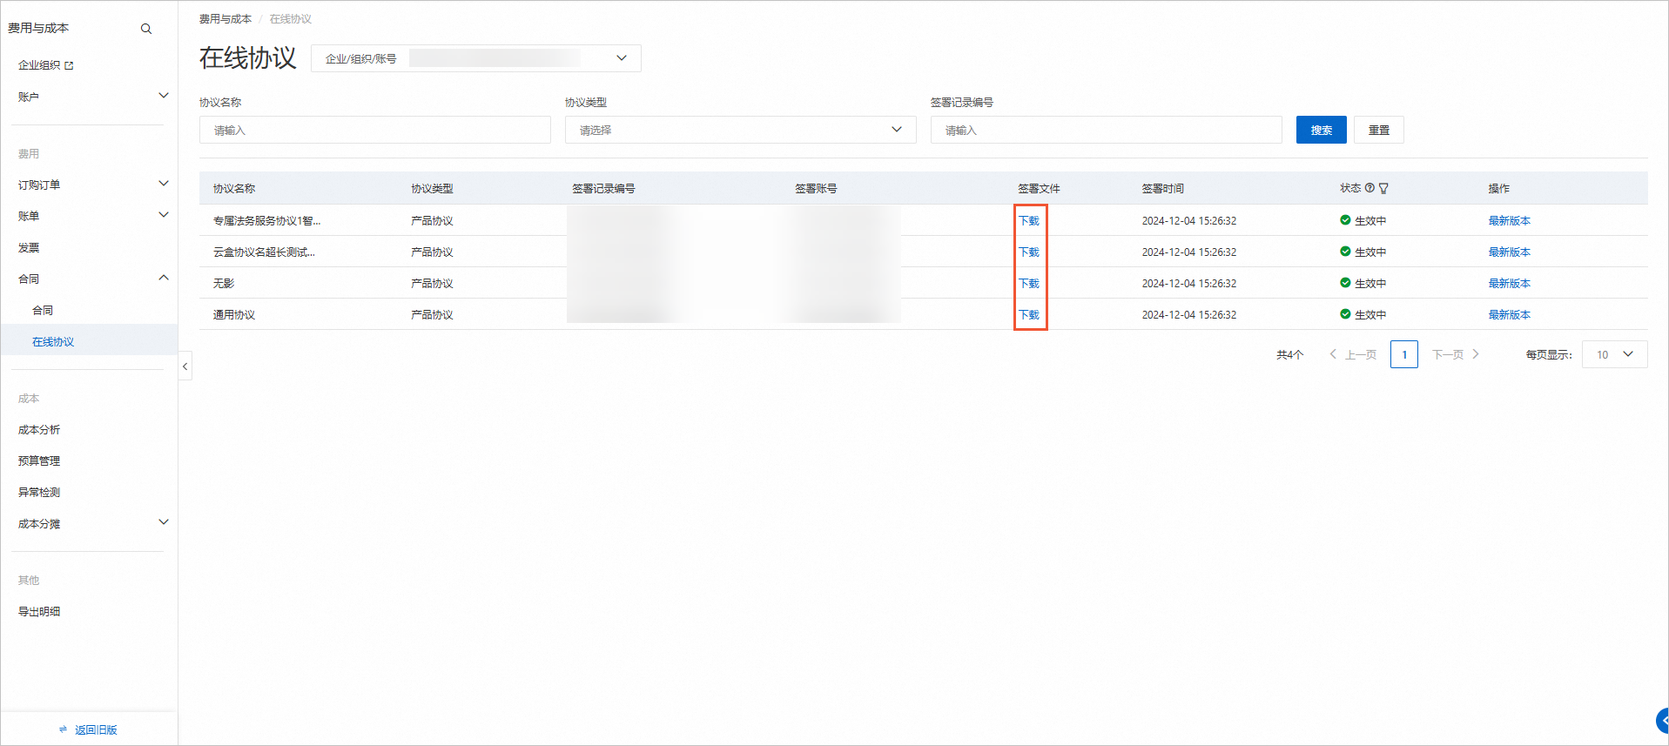
Task: Click the 协议名称 input field
Action: [x=375, y=130]
